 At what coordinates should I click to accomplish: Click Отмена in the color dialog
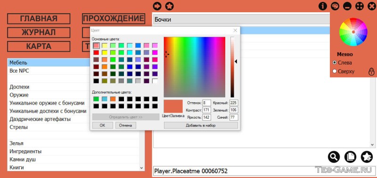pyautogui.click(x=126, y=125)
